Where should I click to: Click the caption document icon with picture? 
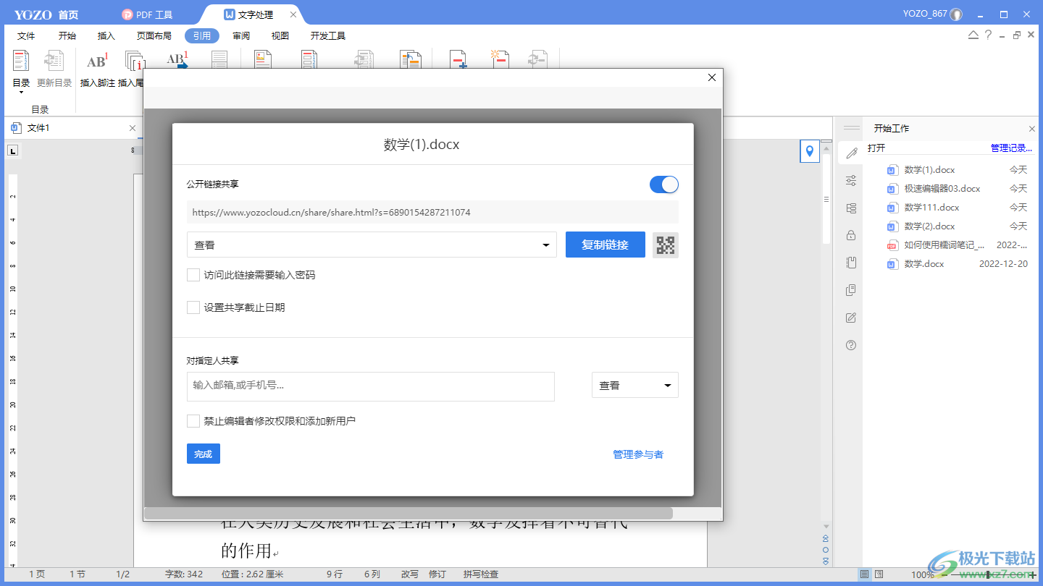pos(263,59)
